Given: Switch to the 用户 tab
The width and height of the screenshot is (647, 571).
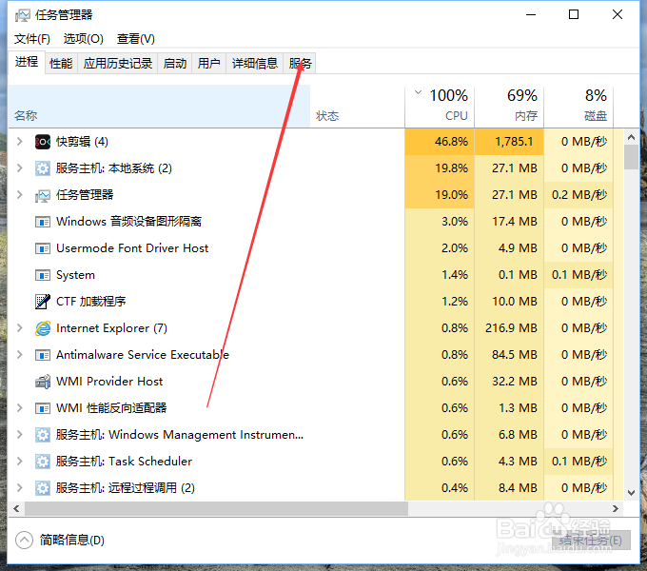Looking at the screenshot, I should [x=208, y=64].
